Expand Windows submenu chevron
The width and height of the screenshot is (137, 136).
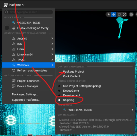coord(52,65)
